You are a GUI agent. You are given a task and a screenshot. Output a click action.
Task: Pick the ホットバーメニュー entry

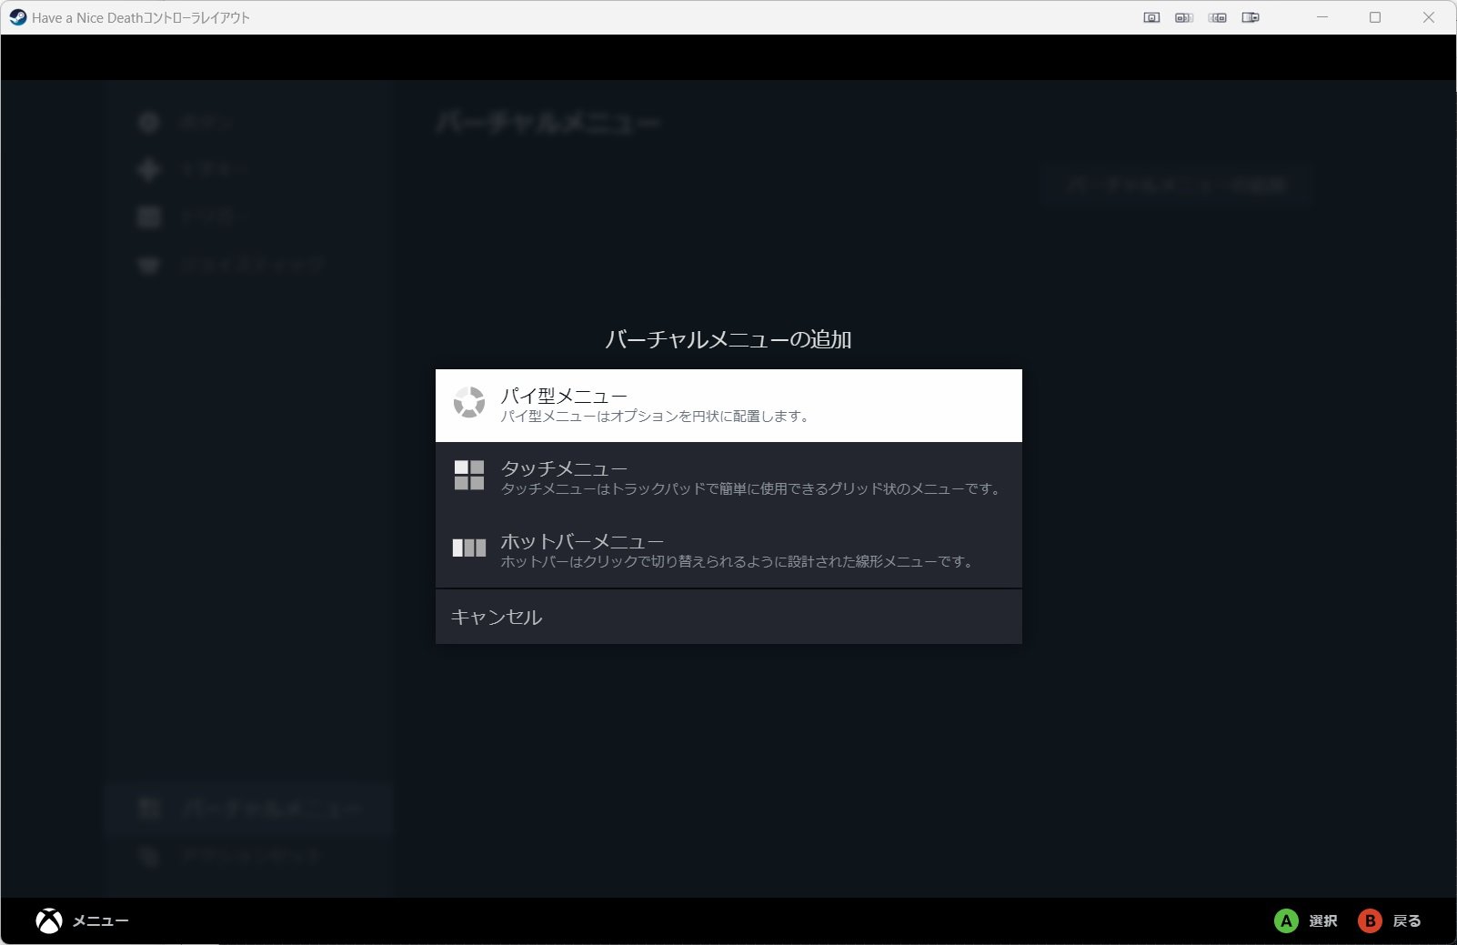pos(728,551)
